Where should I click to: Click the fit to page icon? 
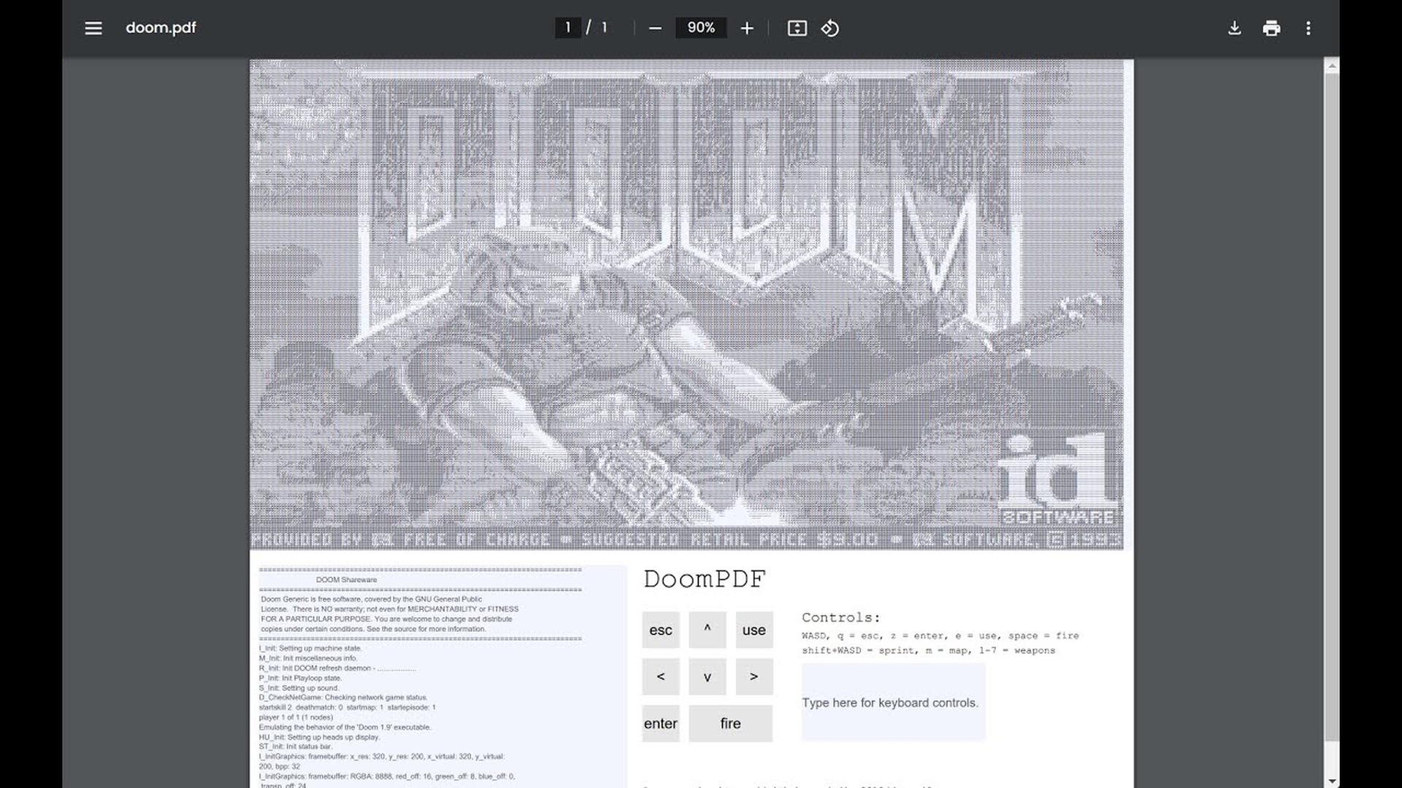[797, 28]
